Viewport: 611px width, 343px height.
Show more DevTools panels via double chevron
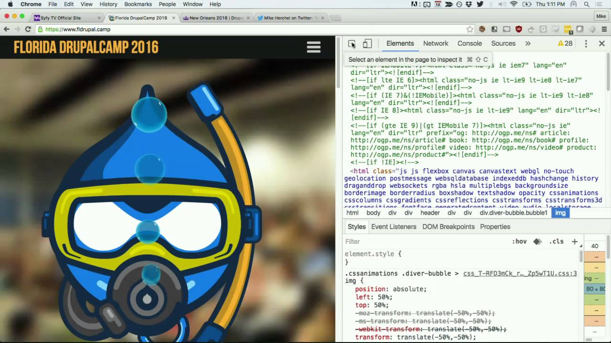tap(528, 43)
